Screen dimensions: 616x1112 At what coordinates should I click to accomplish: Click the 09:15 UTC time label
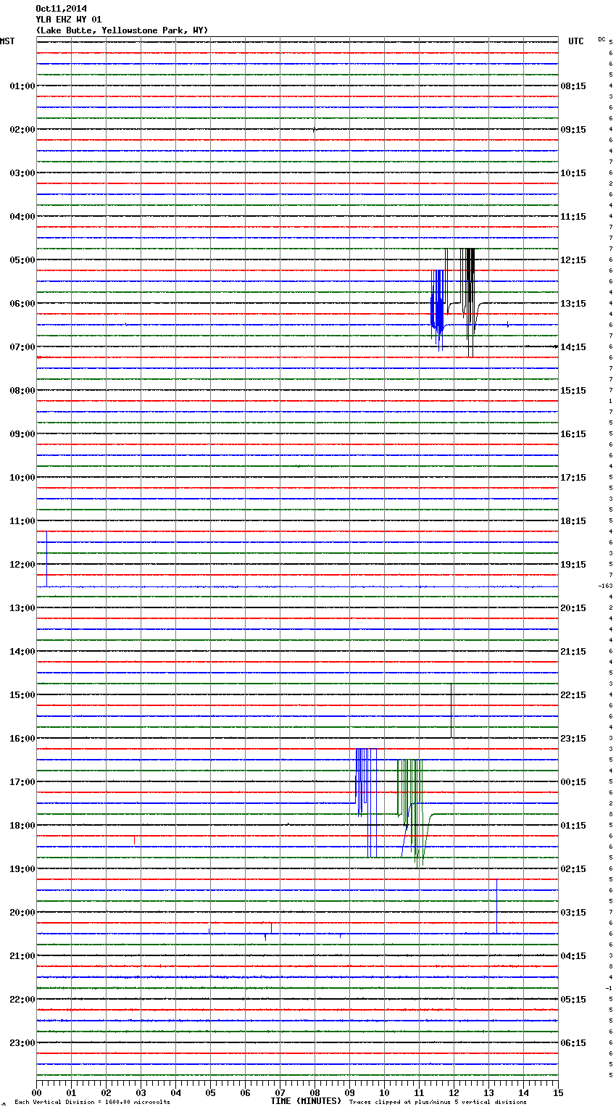coord(573,130)
